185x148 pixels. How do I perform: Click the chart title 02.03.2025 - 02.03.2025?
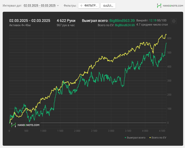click(30, 21)
